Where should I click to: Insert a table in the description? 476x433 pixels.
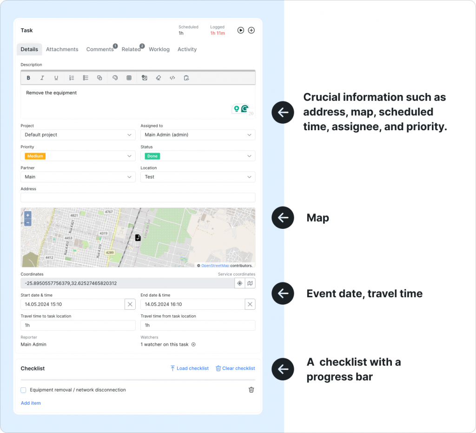129,78
